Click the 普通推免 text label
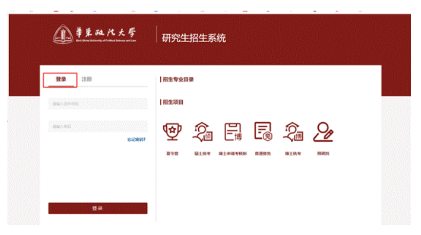 tap(263, 153)
